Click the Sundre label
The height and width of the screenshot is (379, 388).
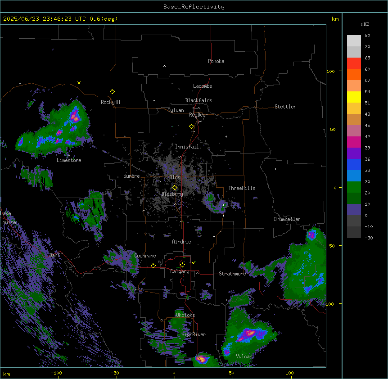[131, 176]
